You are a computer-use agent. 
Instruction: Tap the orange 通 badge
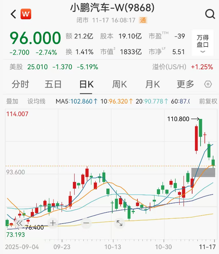pyautogui.click(x=143, y=20)
